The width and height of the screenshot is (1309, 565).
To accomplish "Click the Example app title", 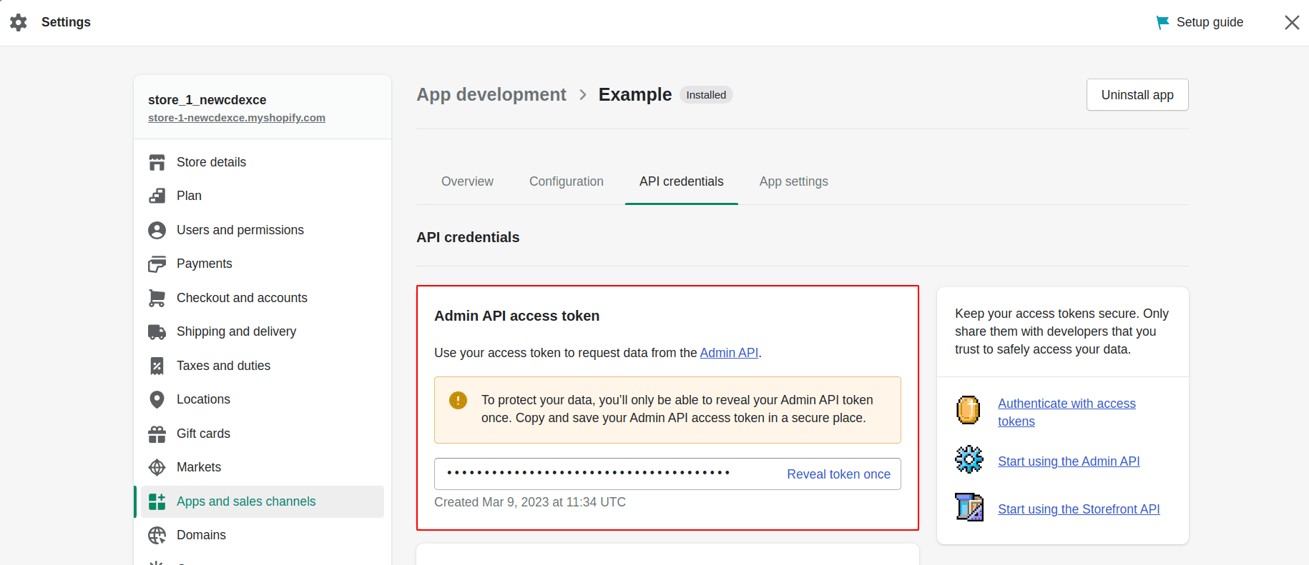I will pyautogui.click(x=635, y=94).
